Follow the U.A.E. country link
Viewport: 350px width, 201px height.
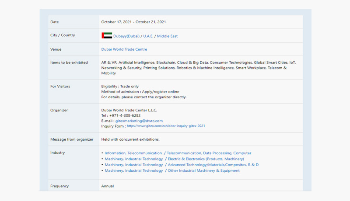148,36
